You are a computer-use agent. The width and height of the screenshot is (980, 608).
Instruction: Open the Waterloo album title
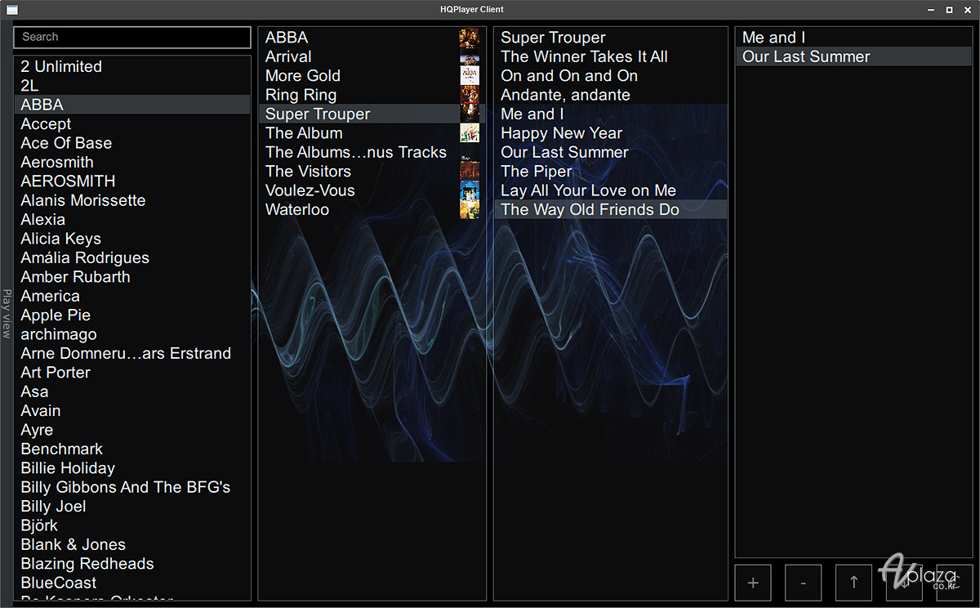[297, 210]
